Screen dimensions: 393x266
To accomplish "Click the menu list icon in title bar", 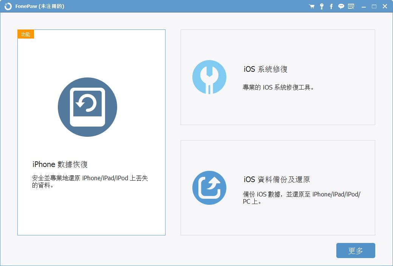I will (x=351, y=6).
